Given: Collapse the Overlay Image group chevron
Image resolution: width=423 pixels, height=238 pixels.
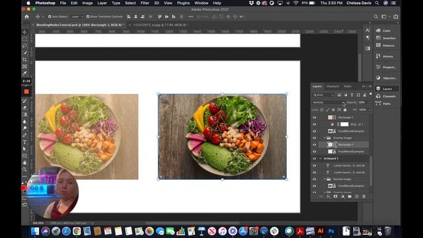Looking at the screenshot, I should pyautogui.click(x=325, y=138).
